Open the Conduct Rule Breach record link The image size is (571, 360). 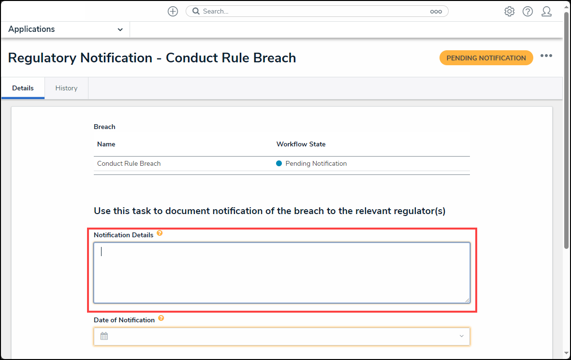click(x=129, y=163)
